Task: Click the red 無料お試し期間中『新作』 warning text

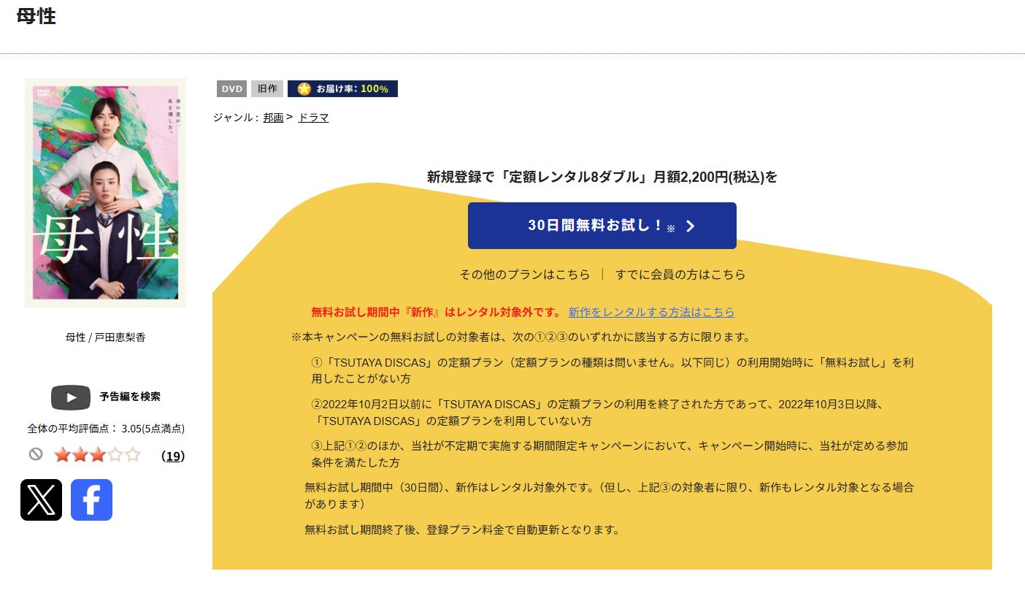Action: 436,312
